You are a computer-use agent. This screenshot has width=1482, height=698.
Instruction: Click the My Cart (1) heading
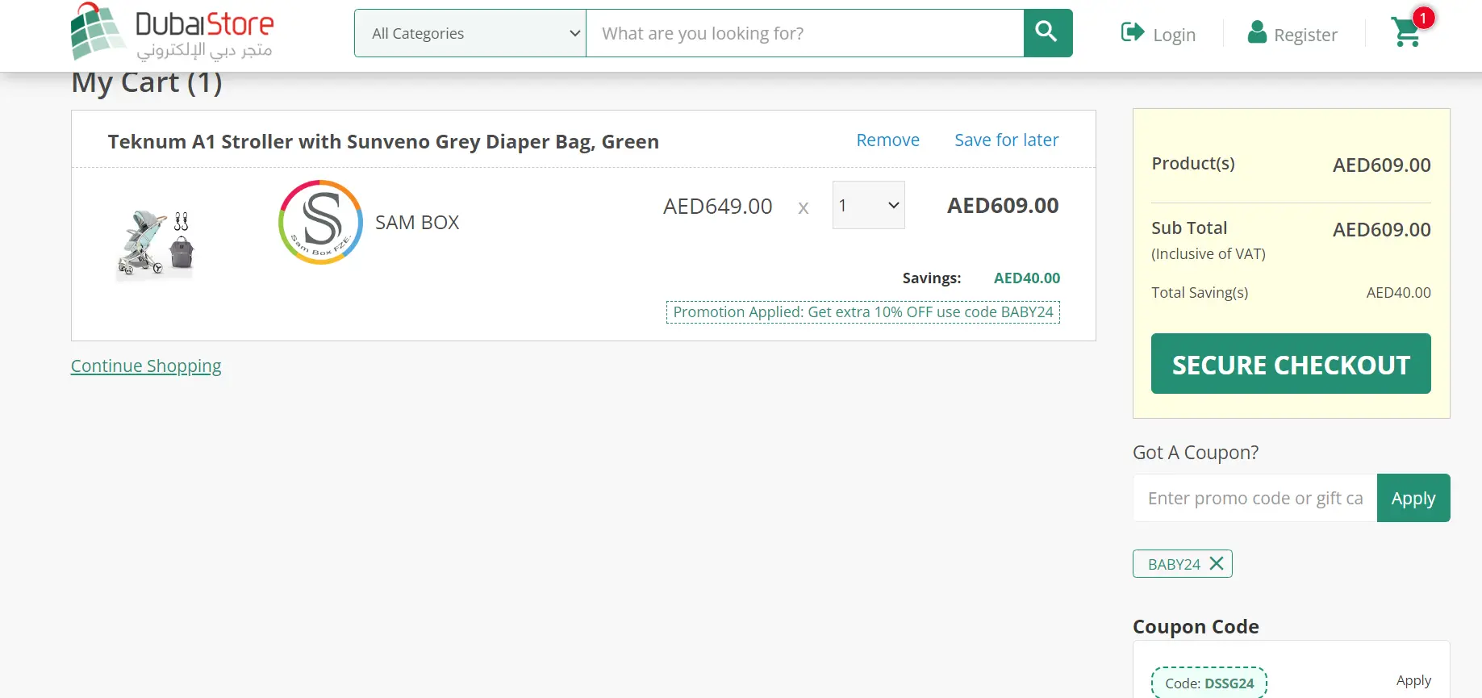[147, 82]
